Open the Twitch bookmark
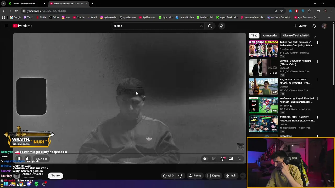Image resolution: width=335 pixels, height=188 pixels. tap(29, 17)
